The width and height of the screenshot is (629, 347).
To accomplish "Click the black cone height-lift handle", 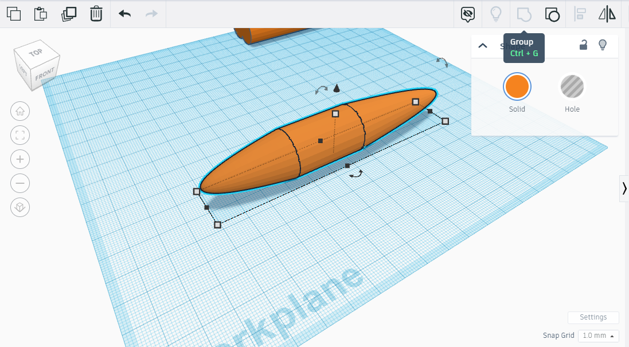I will tap(337, 88).
